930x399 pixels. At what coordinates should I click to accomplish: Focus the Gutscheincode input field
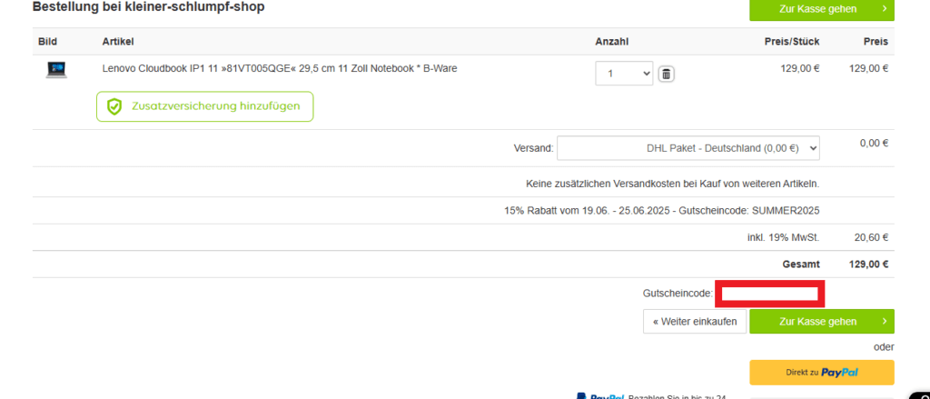click(769, 294)
